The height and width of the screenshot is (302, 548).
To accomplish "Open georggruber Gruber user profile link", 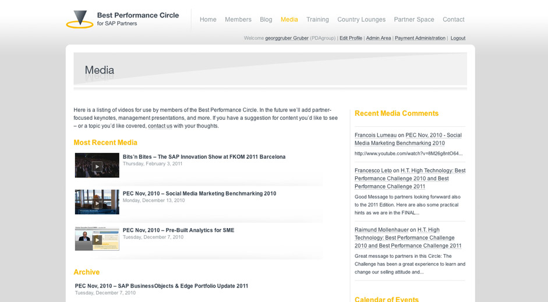I will point(287,38).
